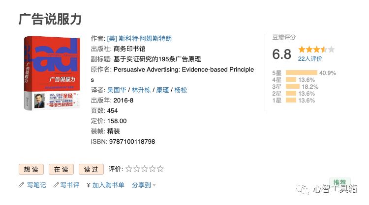Click the 5星 rating distribution bar

click(x=301, y=73)
